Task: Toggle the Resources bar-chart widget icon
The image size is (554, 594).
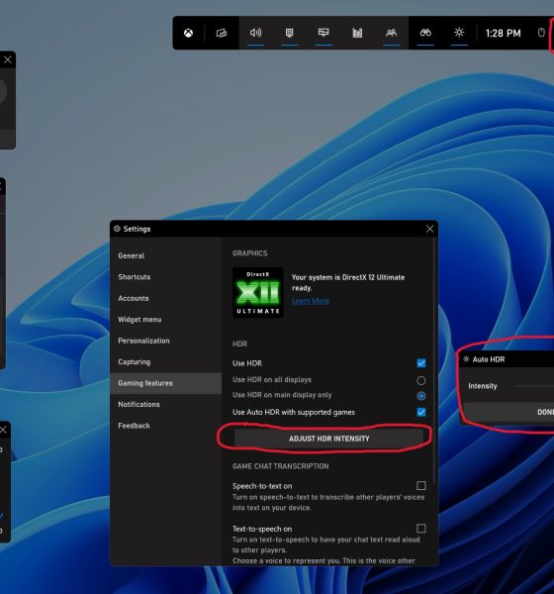Action: 357,33
